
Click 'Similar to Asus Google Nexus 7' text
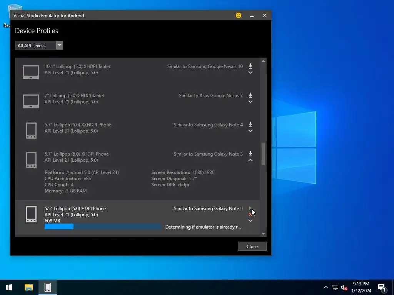pyautogui.click(x=211, y=95)
